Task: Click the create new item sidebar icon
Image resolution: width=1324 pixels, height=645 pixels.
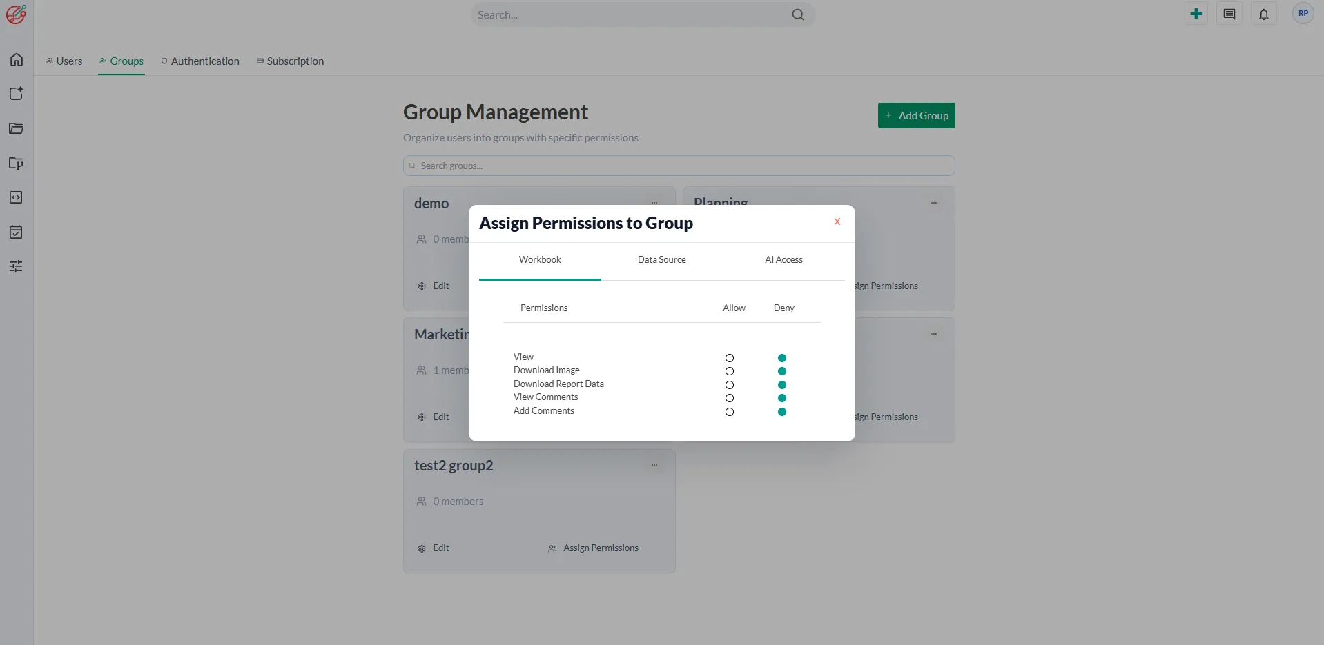Action: (x=17, y=94)
